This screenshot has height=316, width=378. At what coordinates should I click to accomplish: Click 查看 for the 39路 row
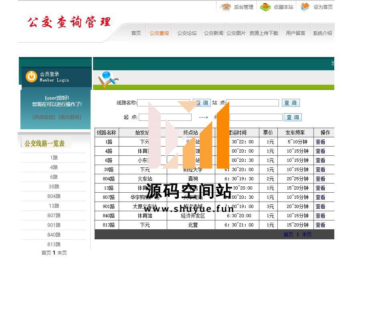tap(320, 170)
